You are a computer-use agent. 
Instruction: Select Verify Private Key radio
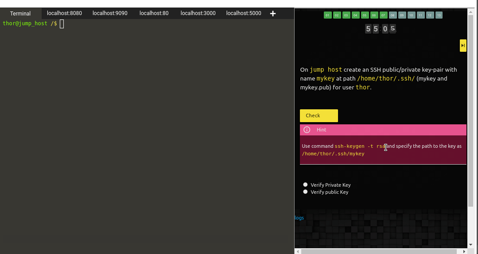[306, 185]
